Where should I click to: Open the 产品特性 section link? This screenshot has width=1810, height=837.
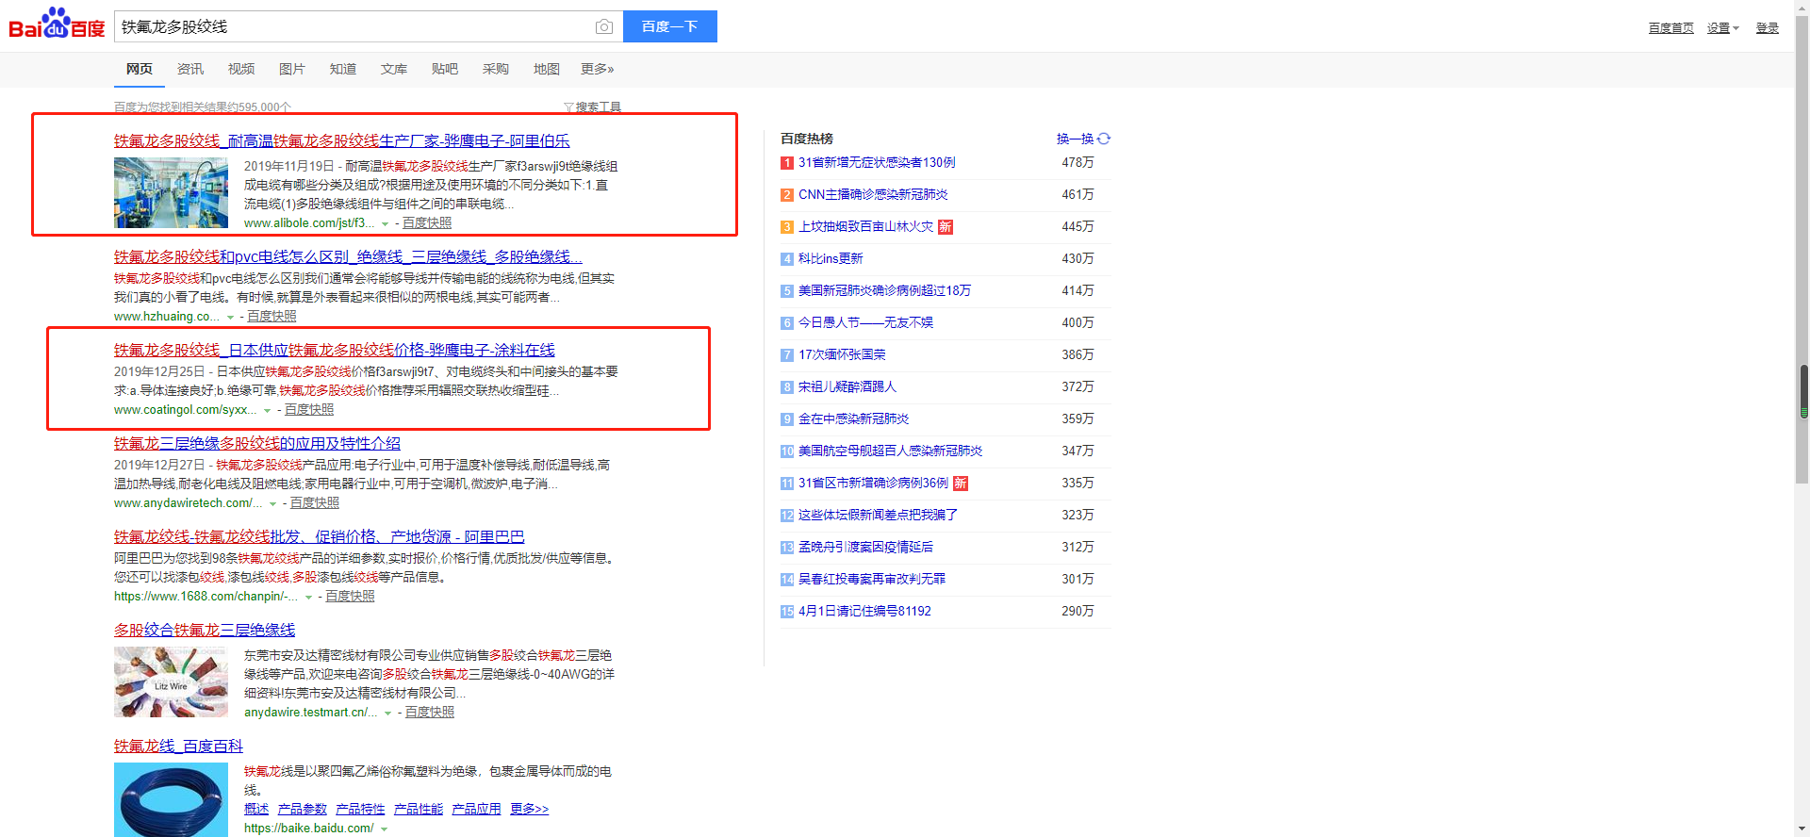pos(360,810)
